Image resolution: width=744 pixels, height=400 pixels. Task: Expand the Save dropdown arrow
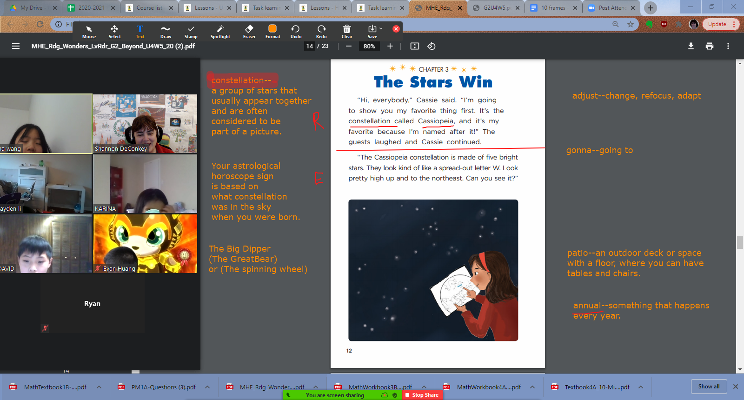click(381, 28)
